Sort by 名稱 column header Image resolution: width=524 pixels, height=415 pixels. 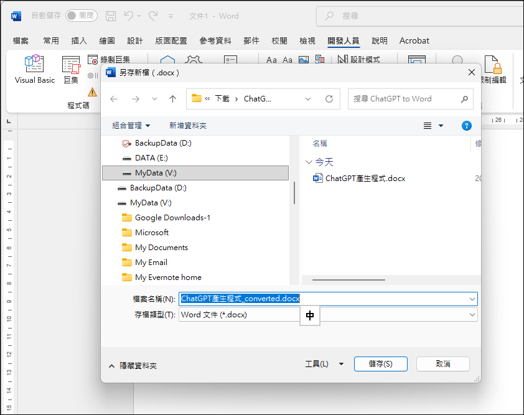click(320, 144)
